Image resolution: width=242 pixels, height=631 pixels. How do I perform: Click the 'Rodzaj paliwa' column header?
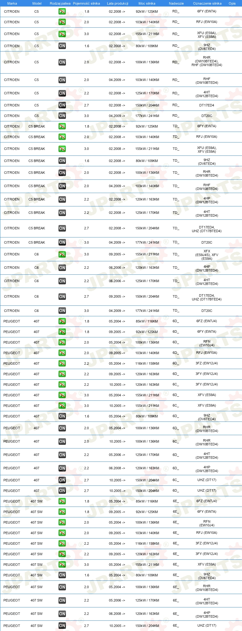pos(60,3)
